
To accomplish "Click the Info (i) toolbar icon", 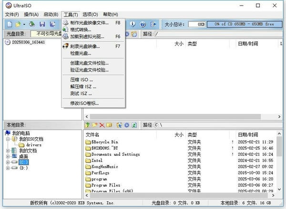I will click(133, 24).
